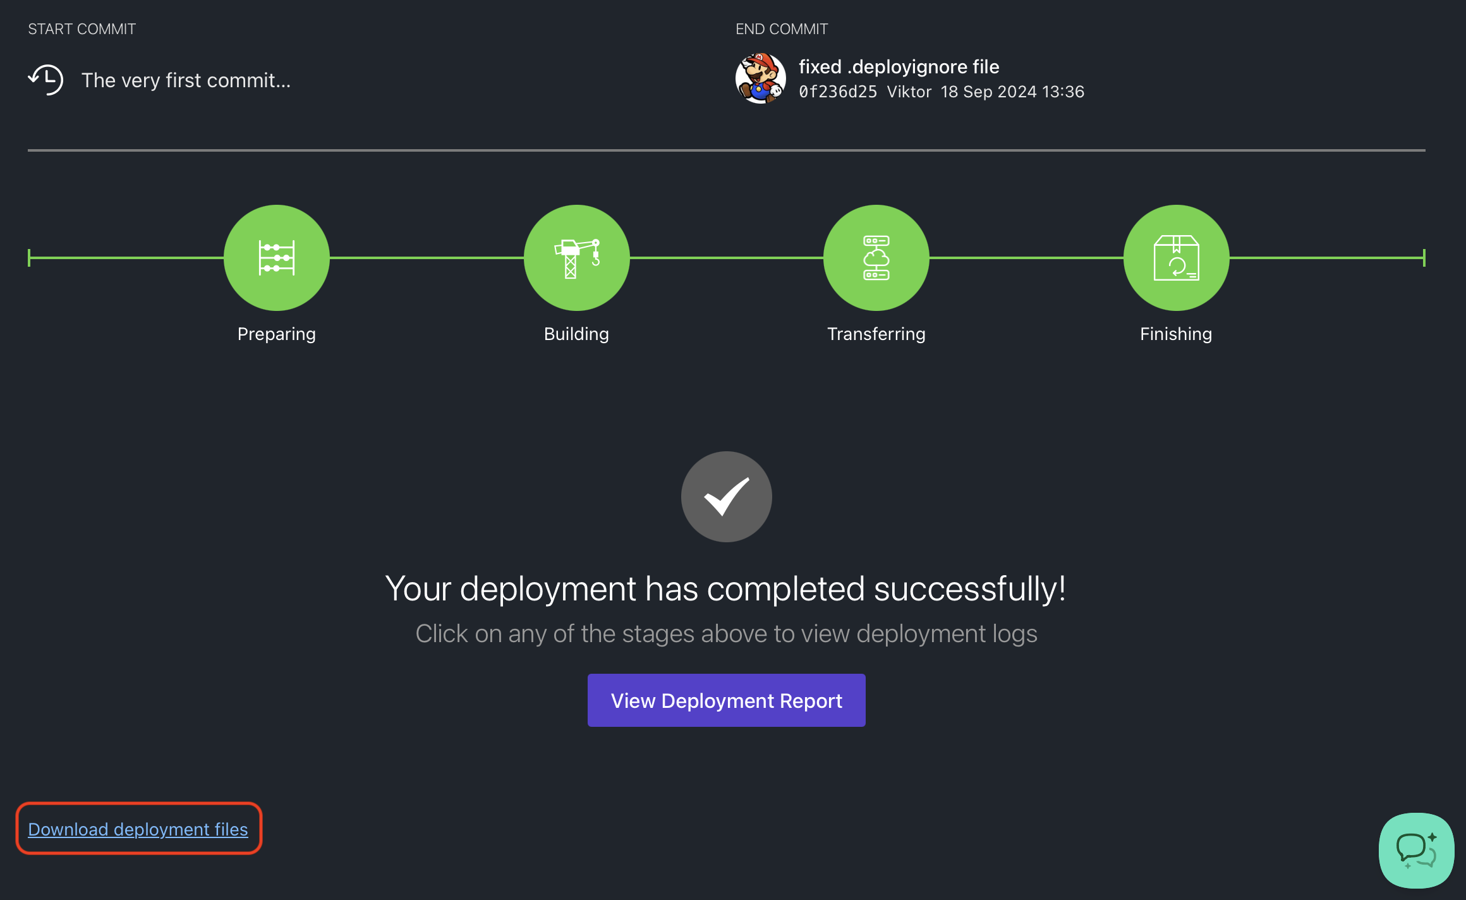Open the Finishing stage package icon

tap(1176, 258)
